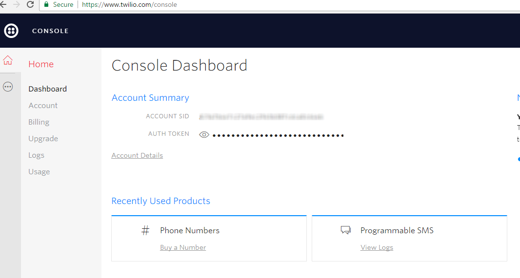Open the all products ellipsis icon
The image size is (520, 278).
8,87
